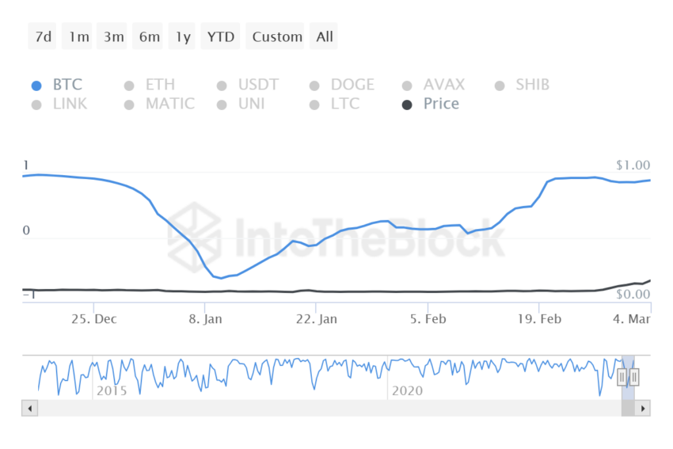This screenshot has height=449, width=673.
Task: Show the DOGE series
Action: [x=342, y=85]
